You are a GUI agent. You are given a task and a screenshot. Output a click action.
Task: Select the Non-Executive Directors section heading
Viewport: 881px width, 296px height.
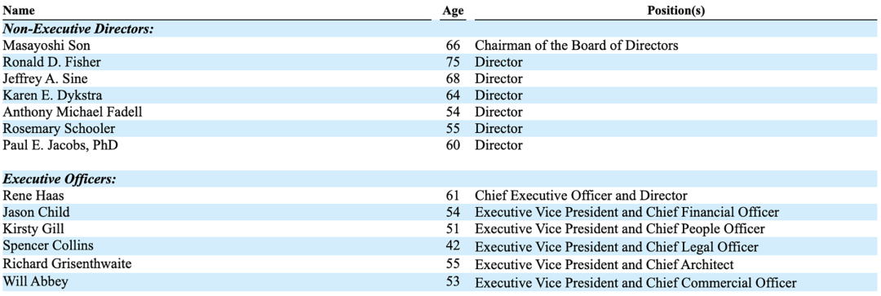tap(78, 29)
